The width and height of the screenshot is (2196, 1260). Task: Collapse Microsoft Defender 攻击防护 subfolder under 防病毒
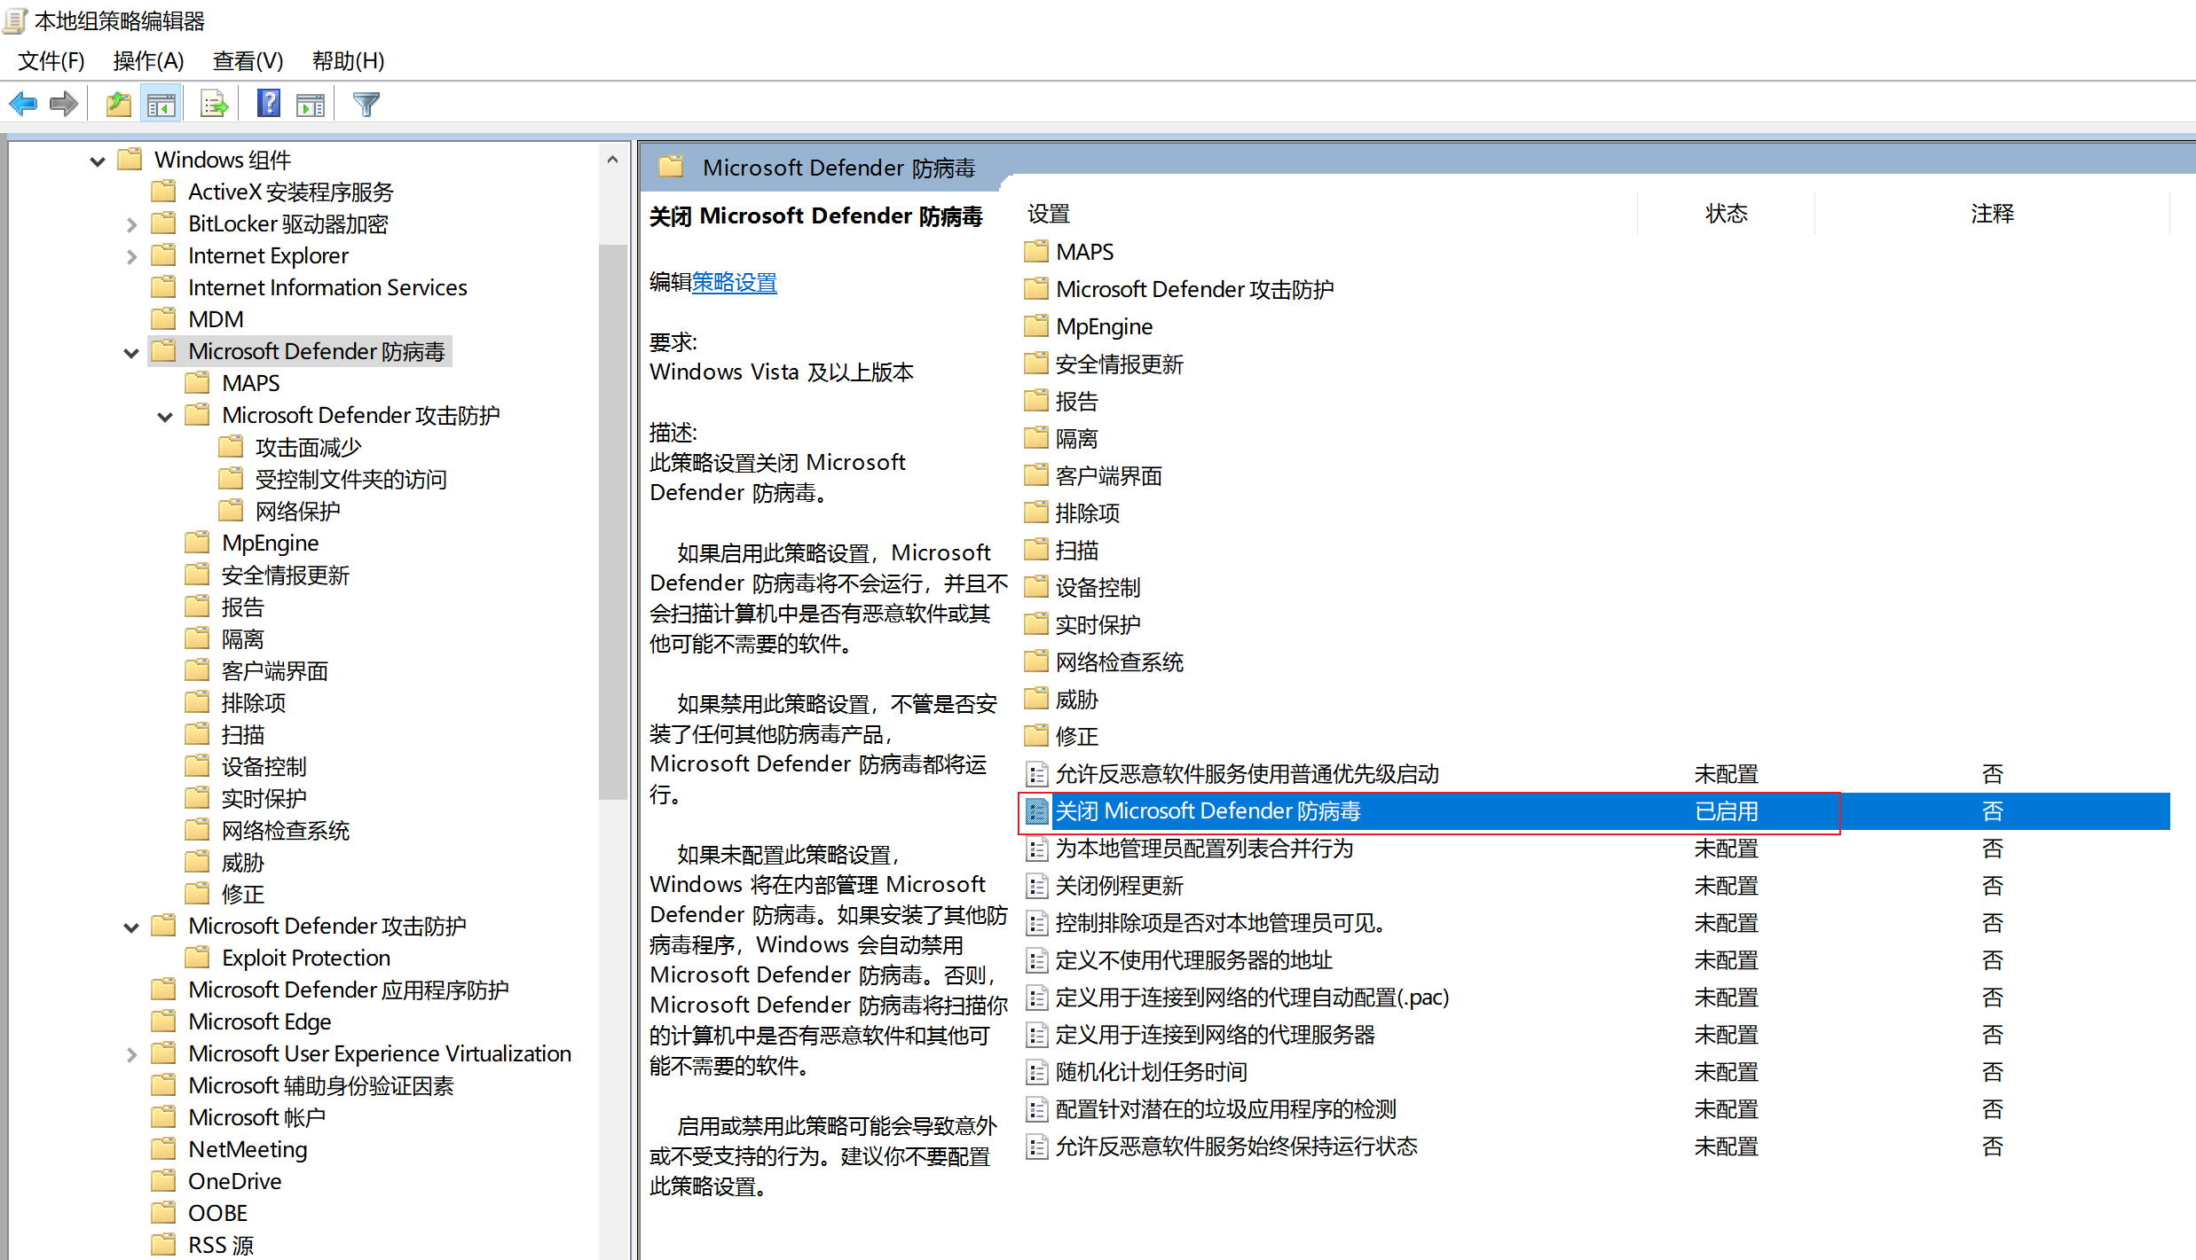click(165, 417)
